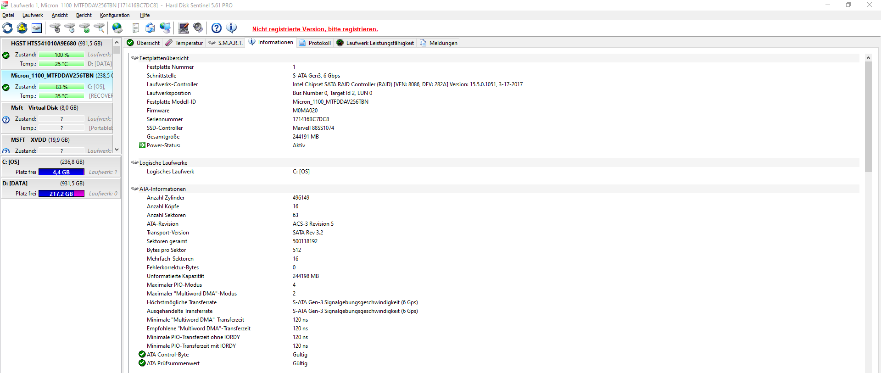Click the globe and monitor toolbar icon
Viewport: 881px width, 373px height.
click(165, 28)
